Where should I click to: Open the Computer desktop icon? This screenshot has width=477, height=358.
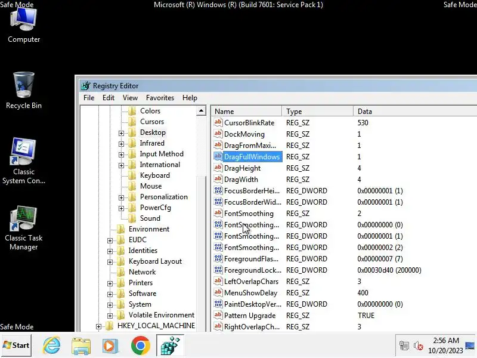click(24, 26)
